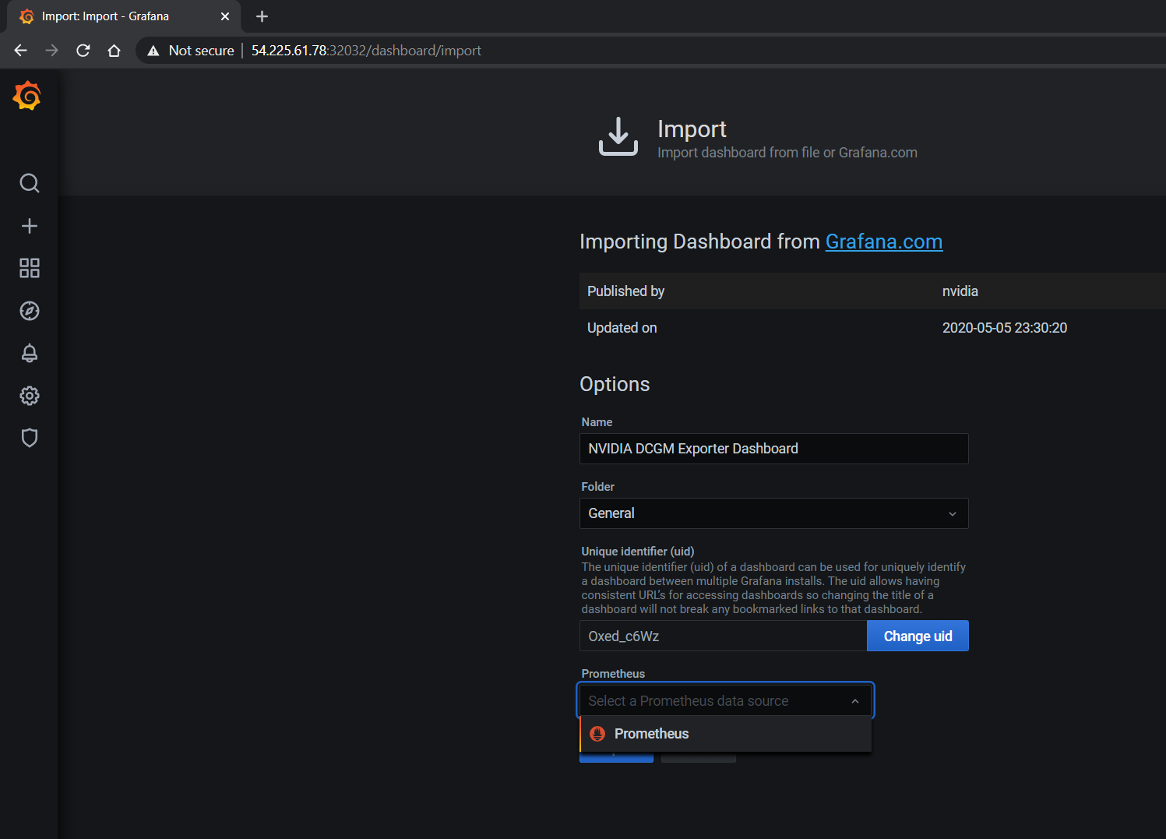This screenshot has width=1166, height=839.
Task: Click the Create plus icon in sidebar
Action: [30, 226]
